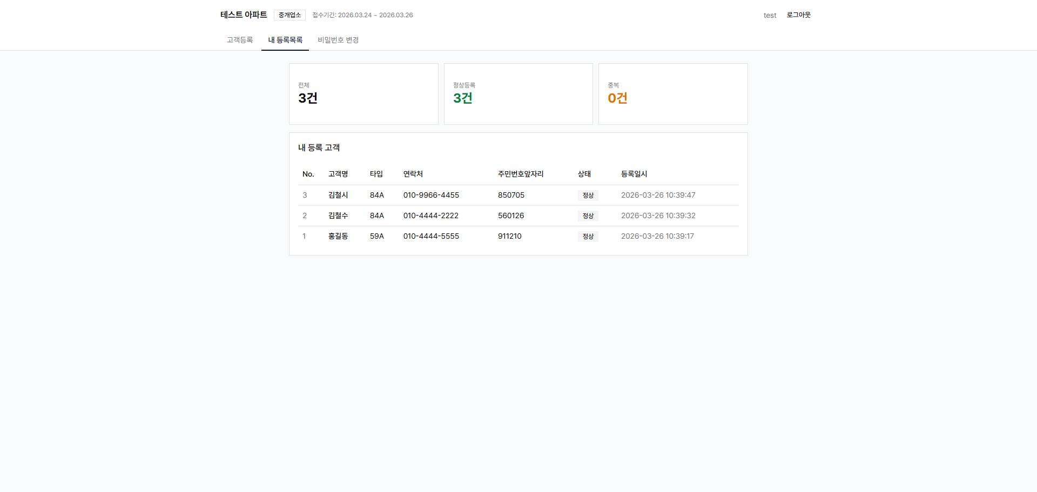The image size is (1037, 492).
Task: Click the 정상 status badge for 김철수
Action: pyautogui.click(x=588, y=215)
